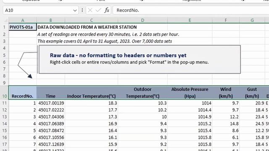This screenshot has height=151, width=269.
Task: Click time value 45017.10556
Action: tap(51, 137)
